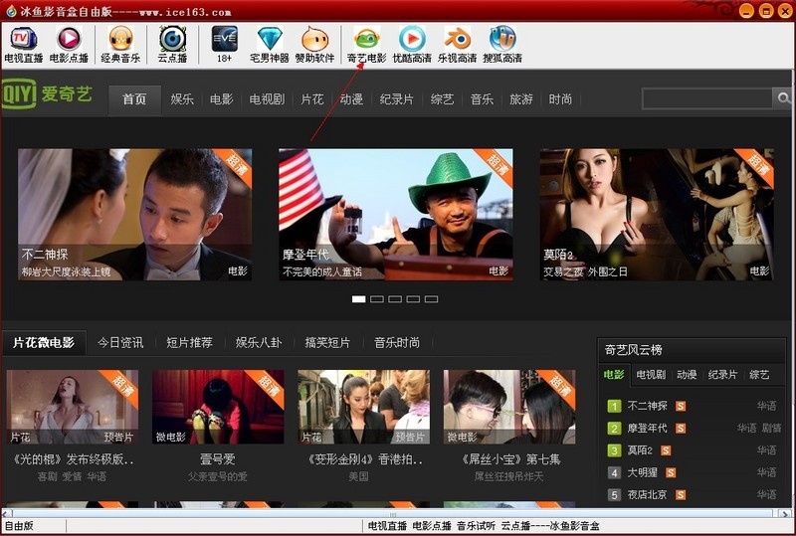
Task: Click S icon next to 莫陌2 ranking
Action: (666, 450)
